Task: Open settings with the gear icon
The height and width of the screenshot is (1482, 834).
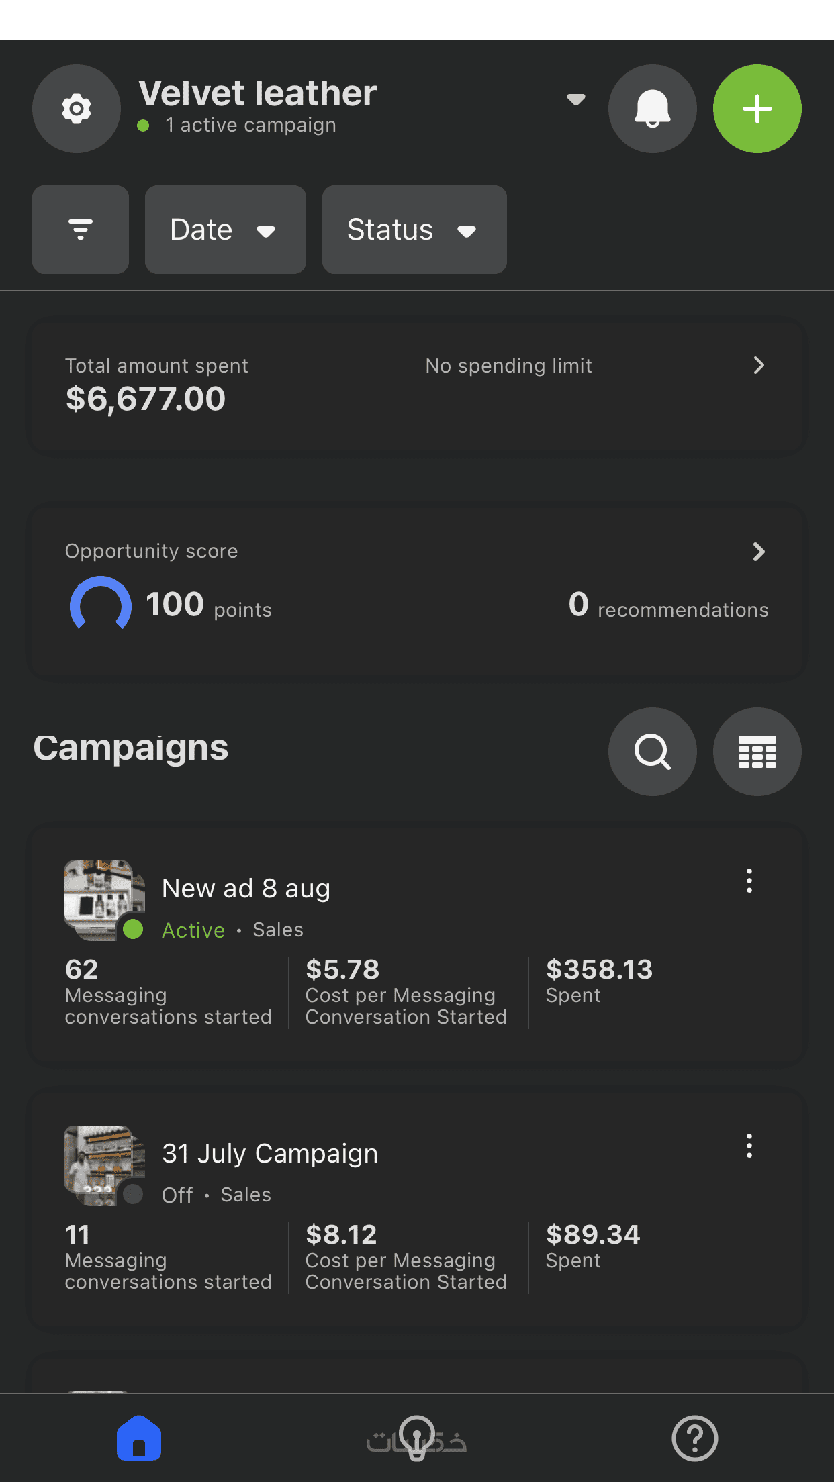Action: [77, 109]
